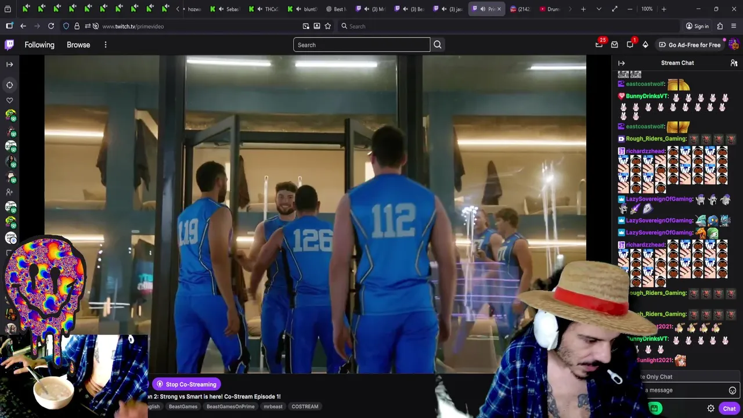Click the sidebar For You target icon

coord(9,85)
